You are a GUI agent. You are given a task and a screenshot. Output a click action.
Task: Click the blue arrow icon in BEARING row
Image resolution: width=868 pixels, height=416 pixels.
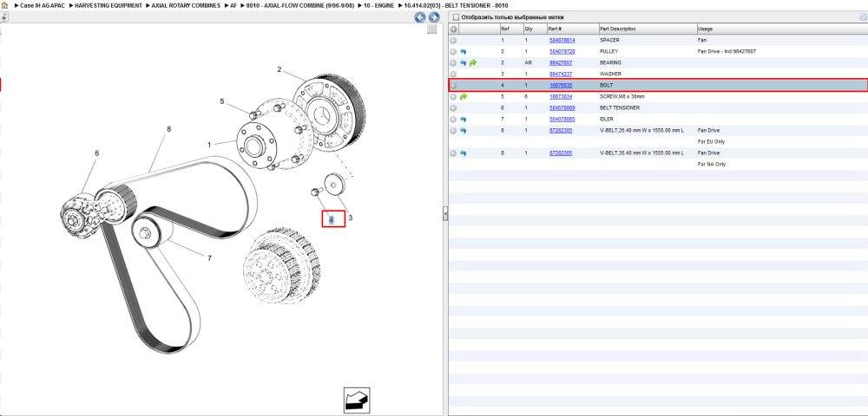[464, 63]
